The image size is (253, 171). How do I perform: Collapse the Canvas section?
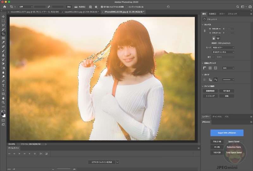tap(203, 25)
